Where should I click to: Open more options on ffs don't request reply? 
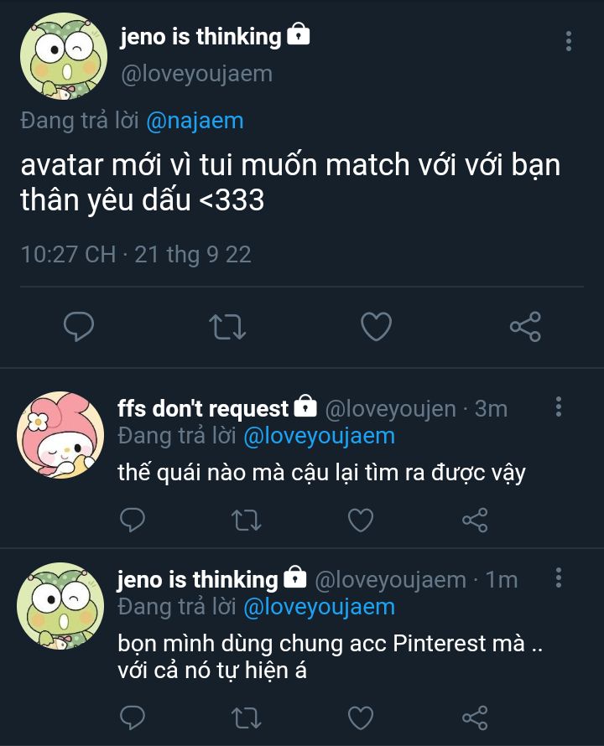[x=559, y=408]
